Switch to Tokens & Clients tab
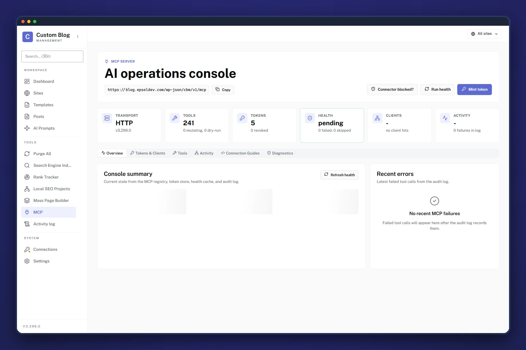The image size is (526, 350). (148, 153)
